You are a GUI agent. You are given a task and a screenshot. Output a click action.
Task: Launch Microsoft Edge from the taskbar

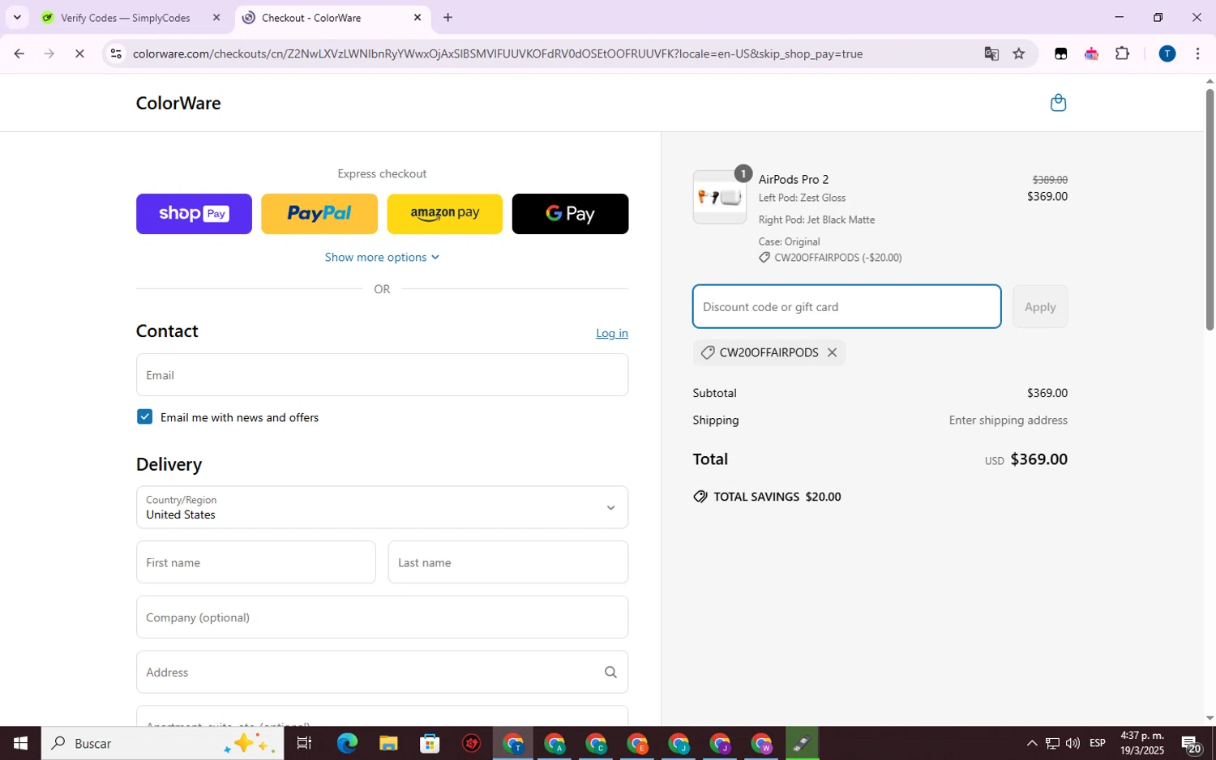(x=347, y=743)
